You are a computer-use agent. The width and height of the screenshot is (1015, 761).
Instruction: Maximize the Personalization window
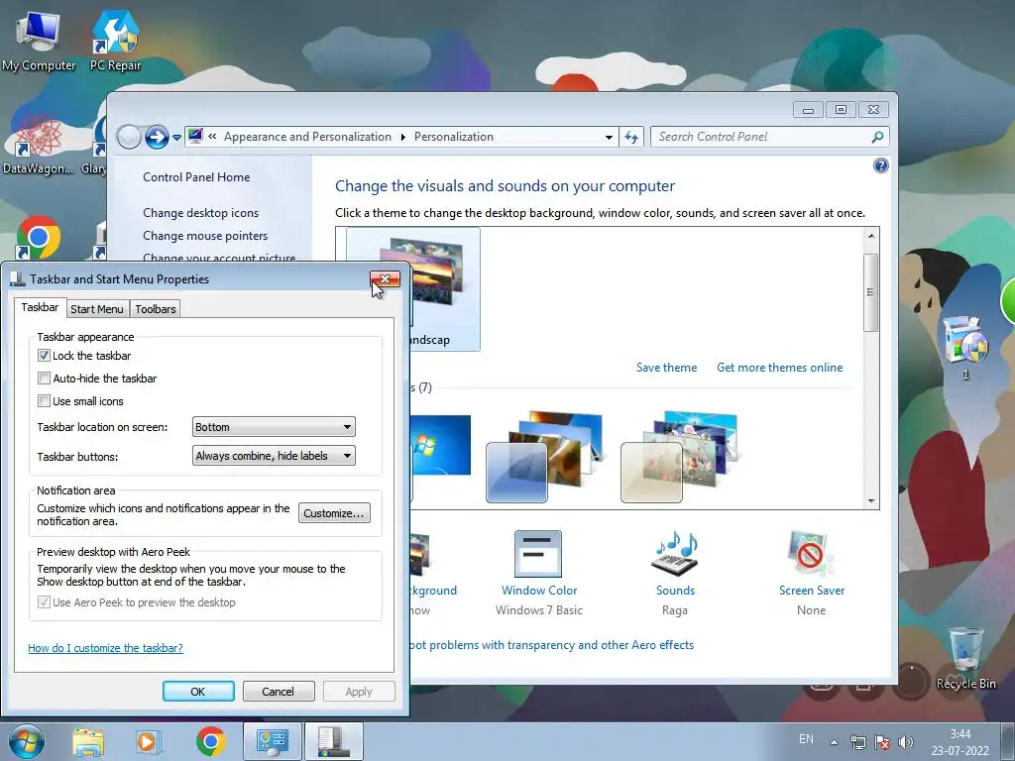(x=841, y=109)
